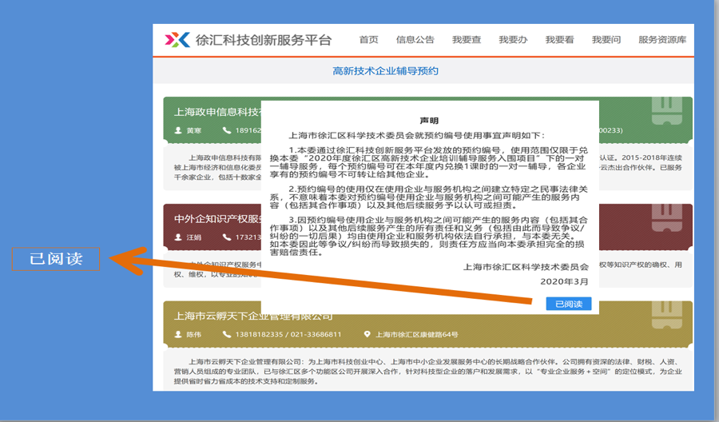Click the contact name 陈伟
The width and height of the screenshot is (719, 422).
(194, 334)
